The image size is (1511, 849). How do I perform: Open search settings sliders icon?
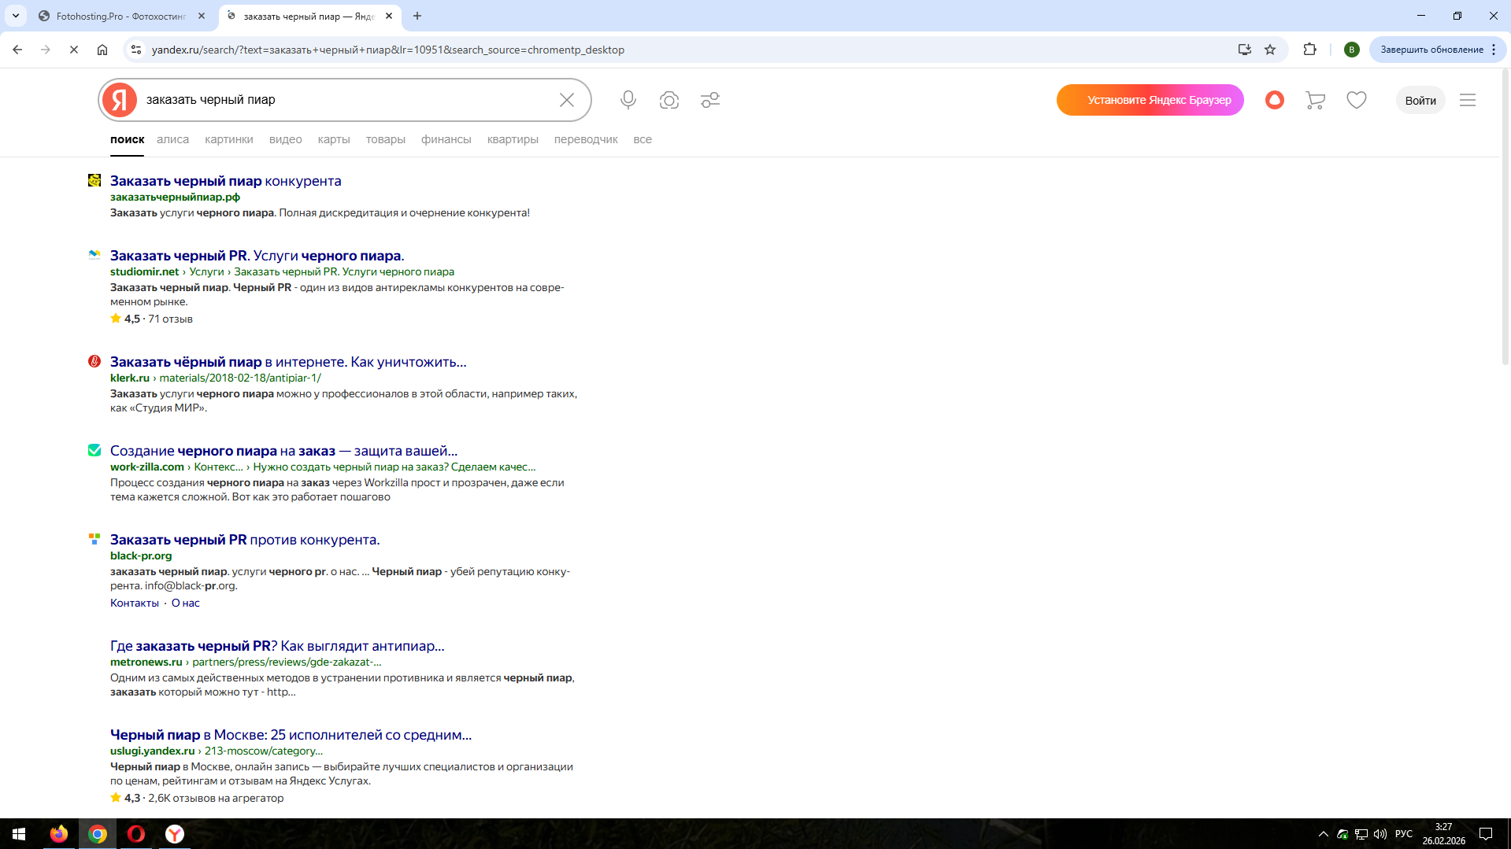(x=710, y=100)
